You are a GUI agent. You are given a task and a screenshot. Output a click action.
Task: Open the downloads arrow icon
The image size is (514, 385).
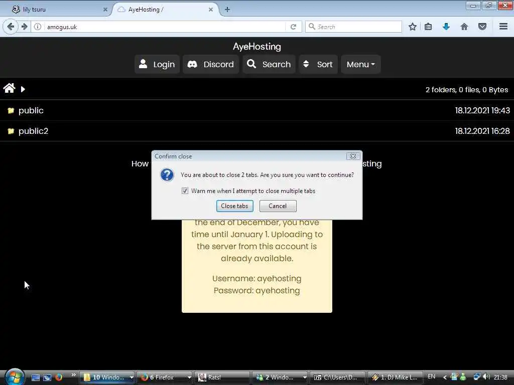point(446,27)
